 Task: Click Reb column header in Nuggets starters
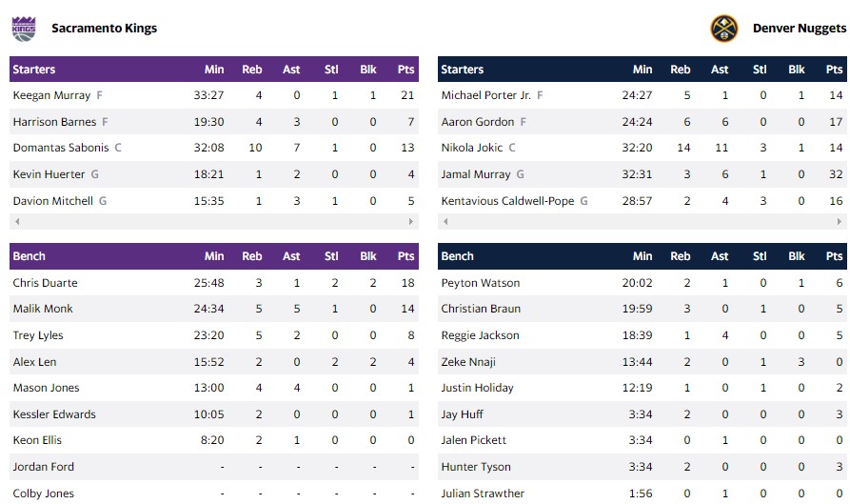coord(681,70)
